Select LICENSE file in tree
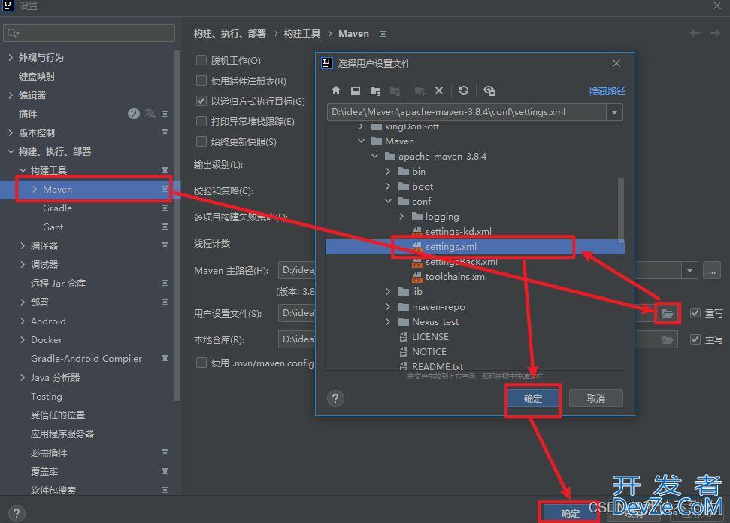 coord(424,336)
